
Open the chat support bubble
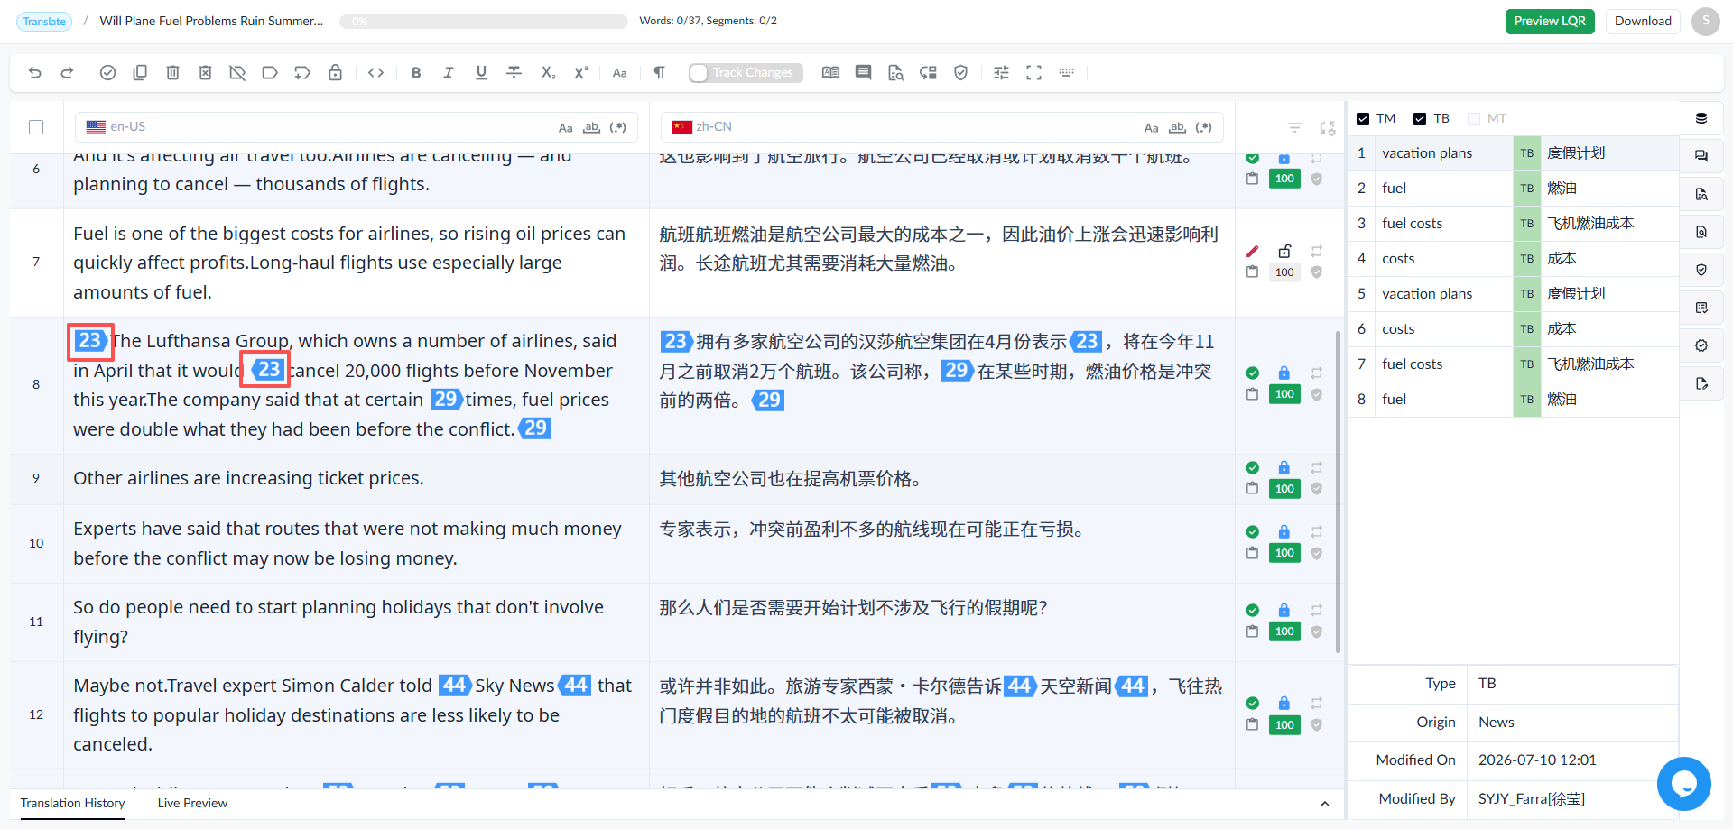(x=1683, y=784)
